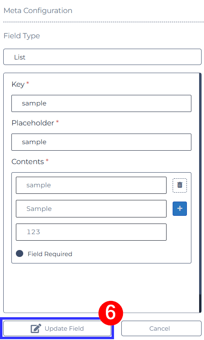Add a new content row with plus icon

pyautogui.click(x=180, y=208)
